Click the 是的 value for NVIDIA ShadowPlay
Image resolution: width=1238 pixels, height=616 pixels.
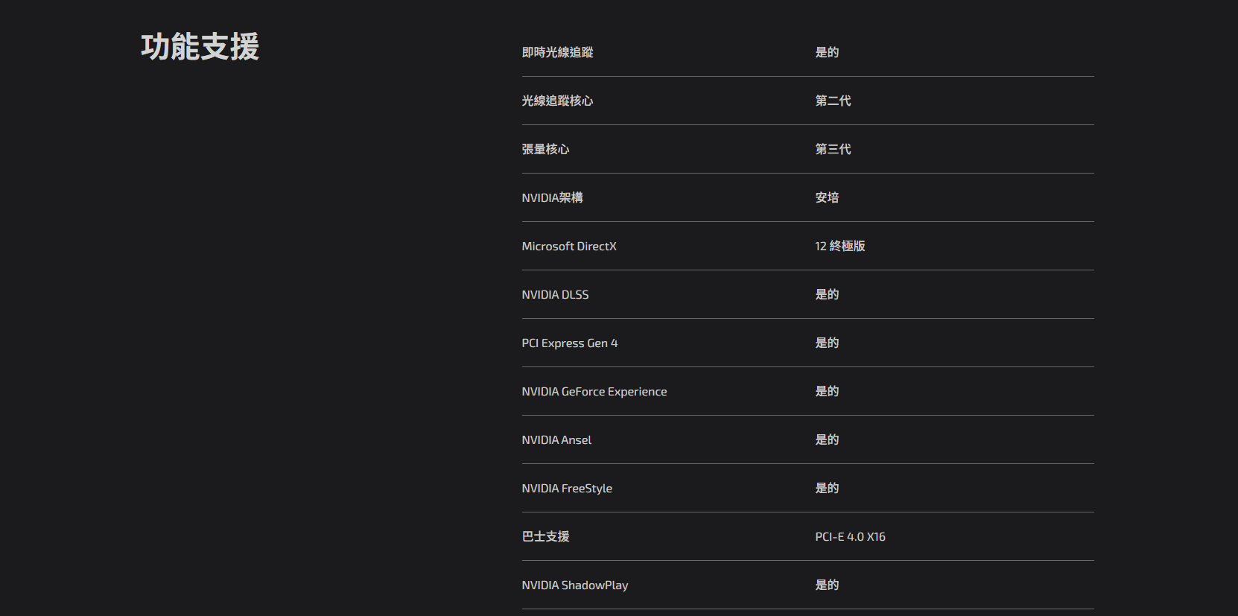click(x=827, y=585)
